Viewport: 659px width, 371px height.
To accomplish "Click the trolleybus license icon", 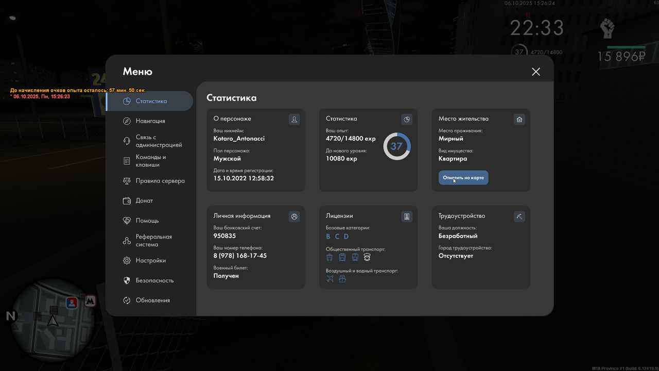I will tap(329, 257).
